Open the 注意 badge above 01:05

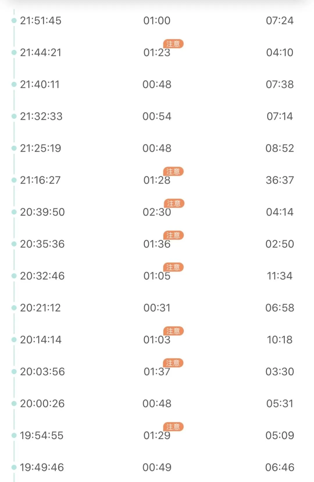173,267
